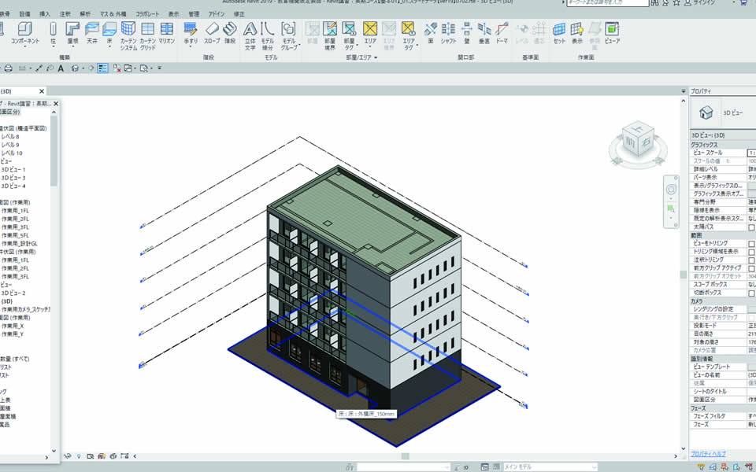Screen dimensions: 756x472
Task: Select the カーテングリッド tool
Action: tap(147, 35)
